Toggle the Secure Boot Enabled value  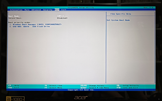pyautogui.click(x=62, y=18)
